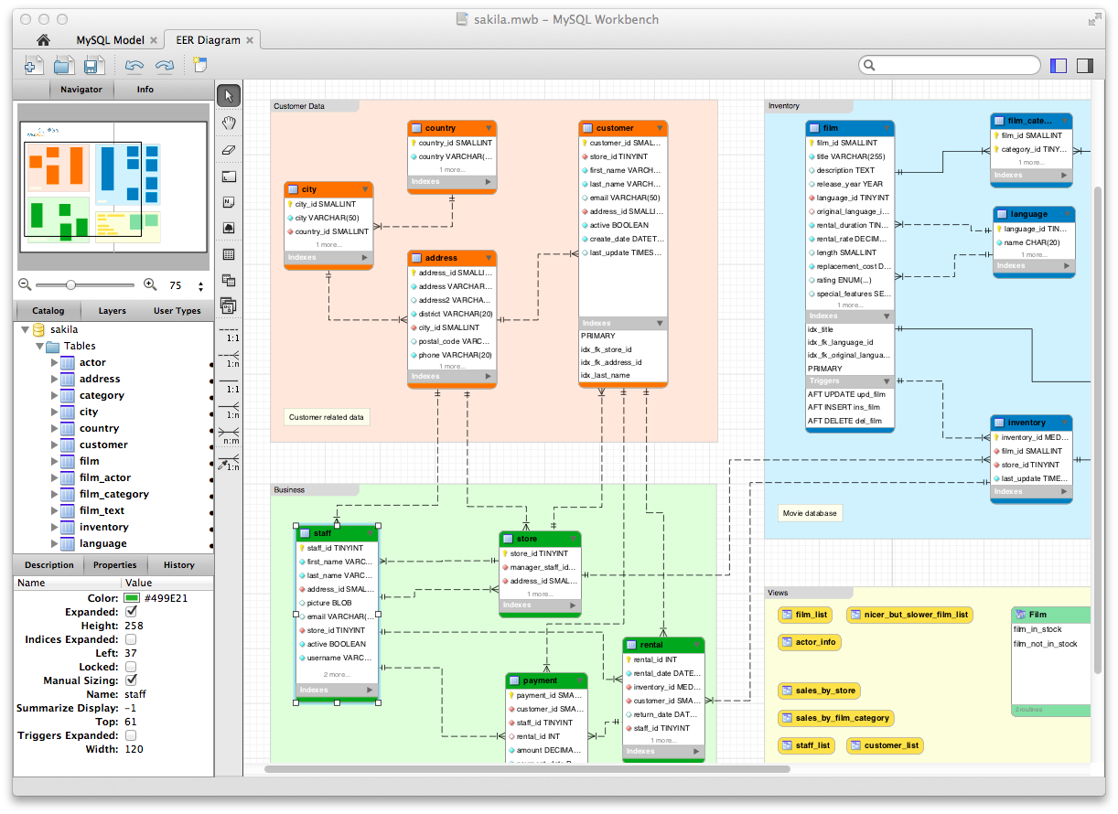Select the film_list view in the diagram
The height and width of the screenshot is (814, 1118).
point(805,615)
